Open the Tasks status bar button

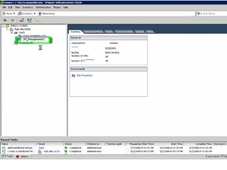[x=8, y=156]
